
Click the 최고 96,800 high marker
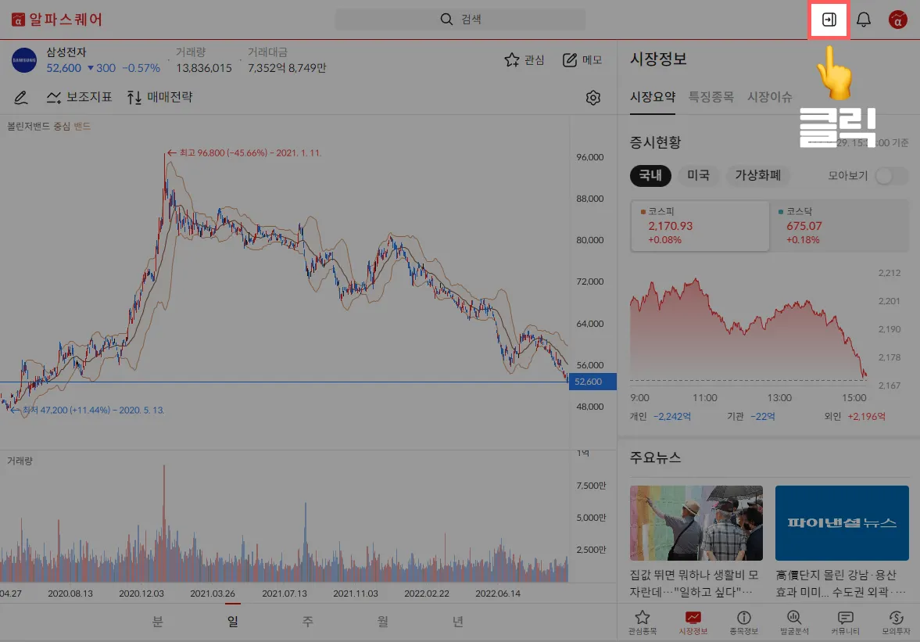point(244,152)
